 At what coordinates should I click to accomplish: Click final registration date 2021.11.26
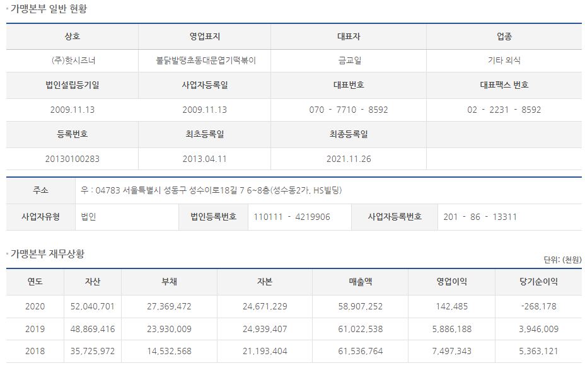(349, 159)
